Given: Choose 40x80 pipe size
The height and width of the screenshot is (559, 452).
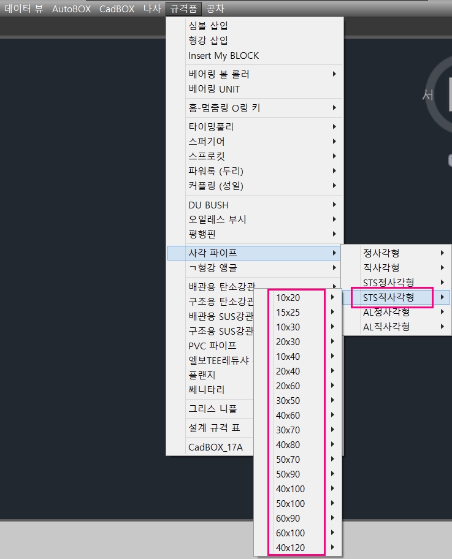Looking at the screenshot, I should (298, 444).
